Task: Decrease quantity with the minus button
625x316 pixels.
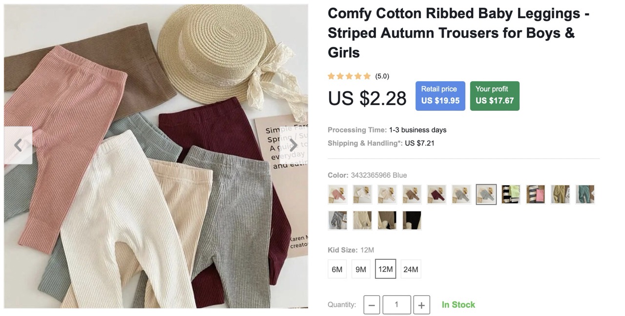Action: tap(372, 305)
